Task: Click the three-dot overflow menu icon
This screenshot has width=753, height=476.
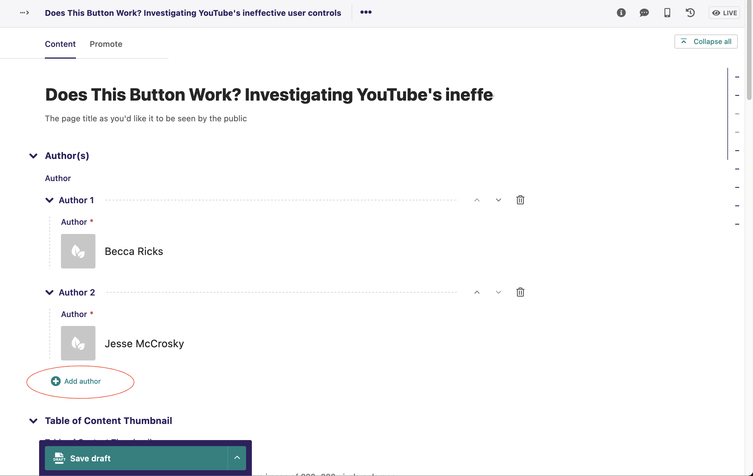Action: [x=366, y=12]
